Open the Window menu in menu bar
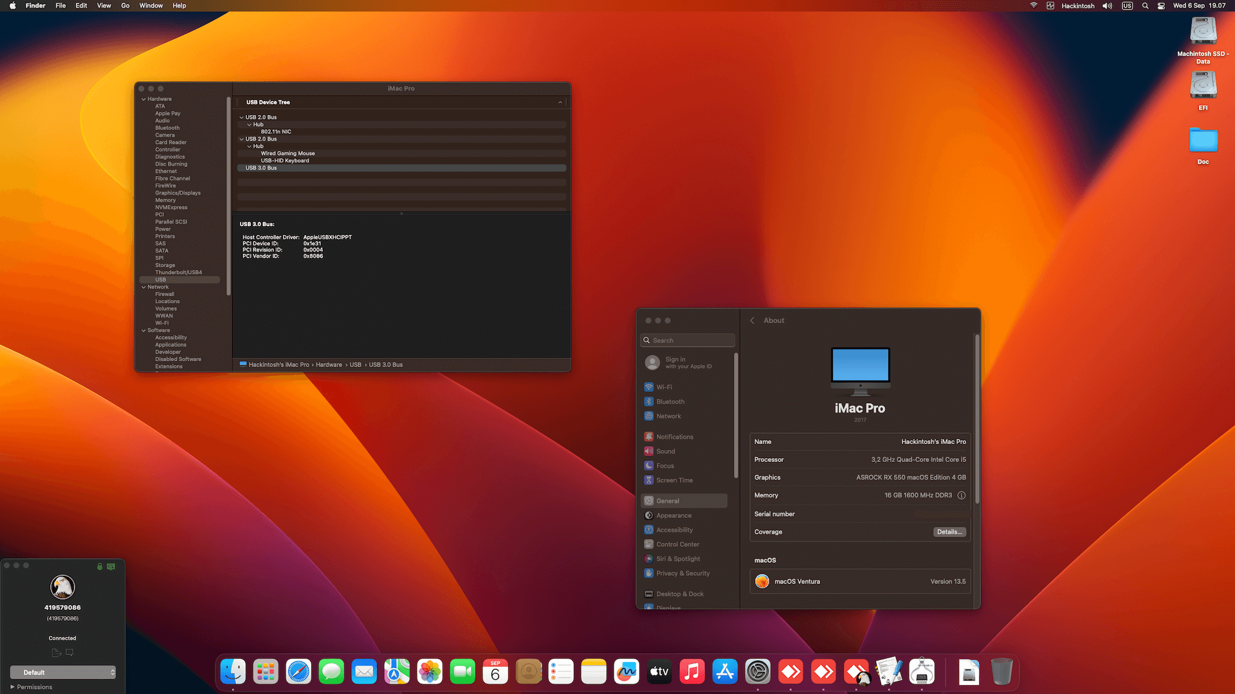The width and height of the screenshot is (1235, 694). click(151, 6)
